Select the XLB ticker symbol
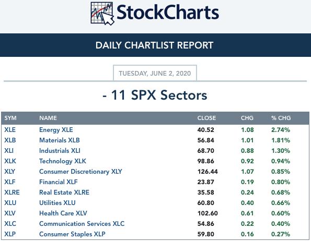The width and height of the screenshot is (311, 241). tap(10, 140)
